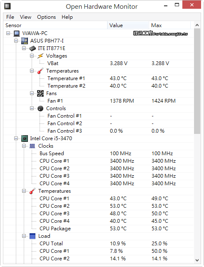Image resolution: width=204 pixels, height=267 pixels.
Task: Click the Controls knob icon
Action: [x=40, y=108]
